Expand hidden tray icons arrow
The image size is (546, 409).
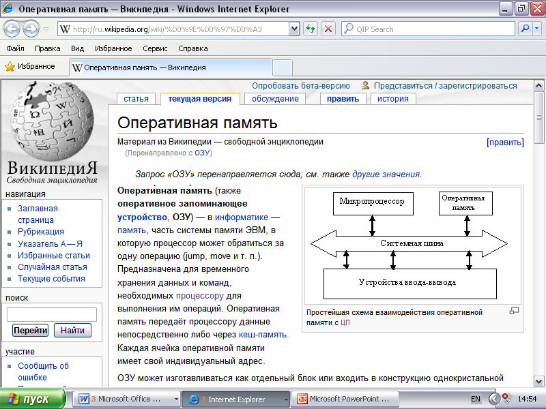tap(493, 399)
